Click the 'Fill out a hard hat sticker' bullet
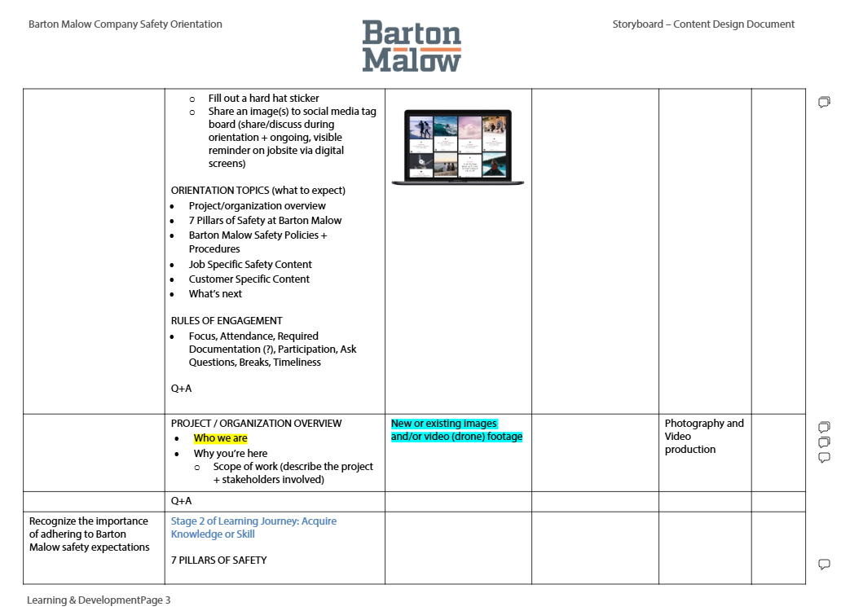Viewport: 841px width, 611px height. point(263,98)
